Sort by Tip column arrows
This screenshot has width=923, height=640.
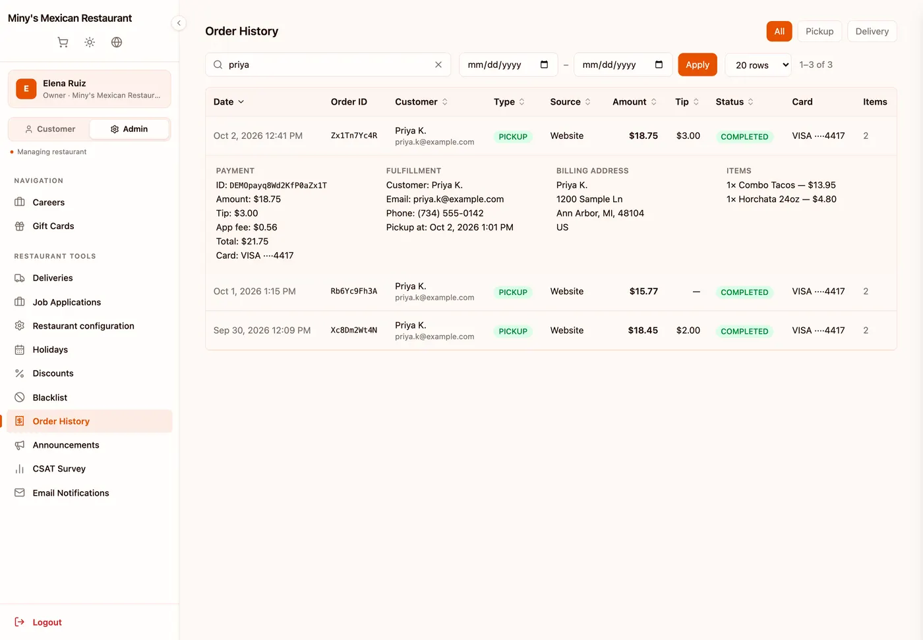tap(696, 102)
